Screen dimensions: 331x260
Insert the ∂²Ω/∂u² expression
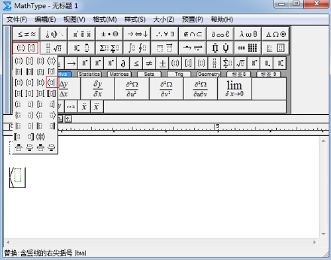click(132, 88)
